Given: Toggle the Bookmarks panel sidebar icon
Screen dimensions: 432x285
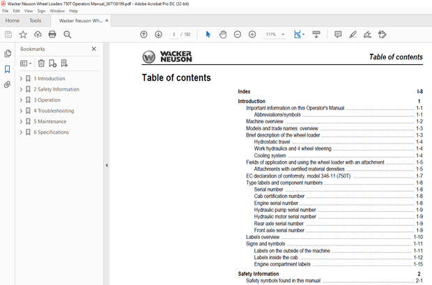Looking at the screenshot, I should pyautogui.click(x=8, y=69).
